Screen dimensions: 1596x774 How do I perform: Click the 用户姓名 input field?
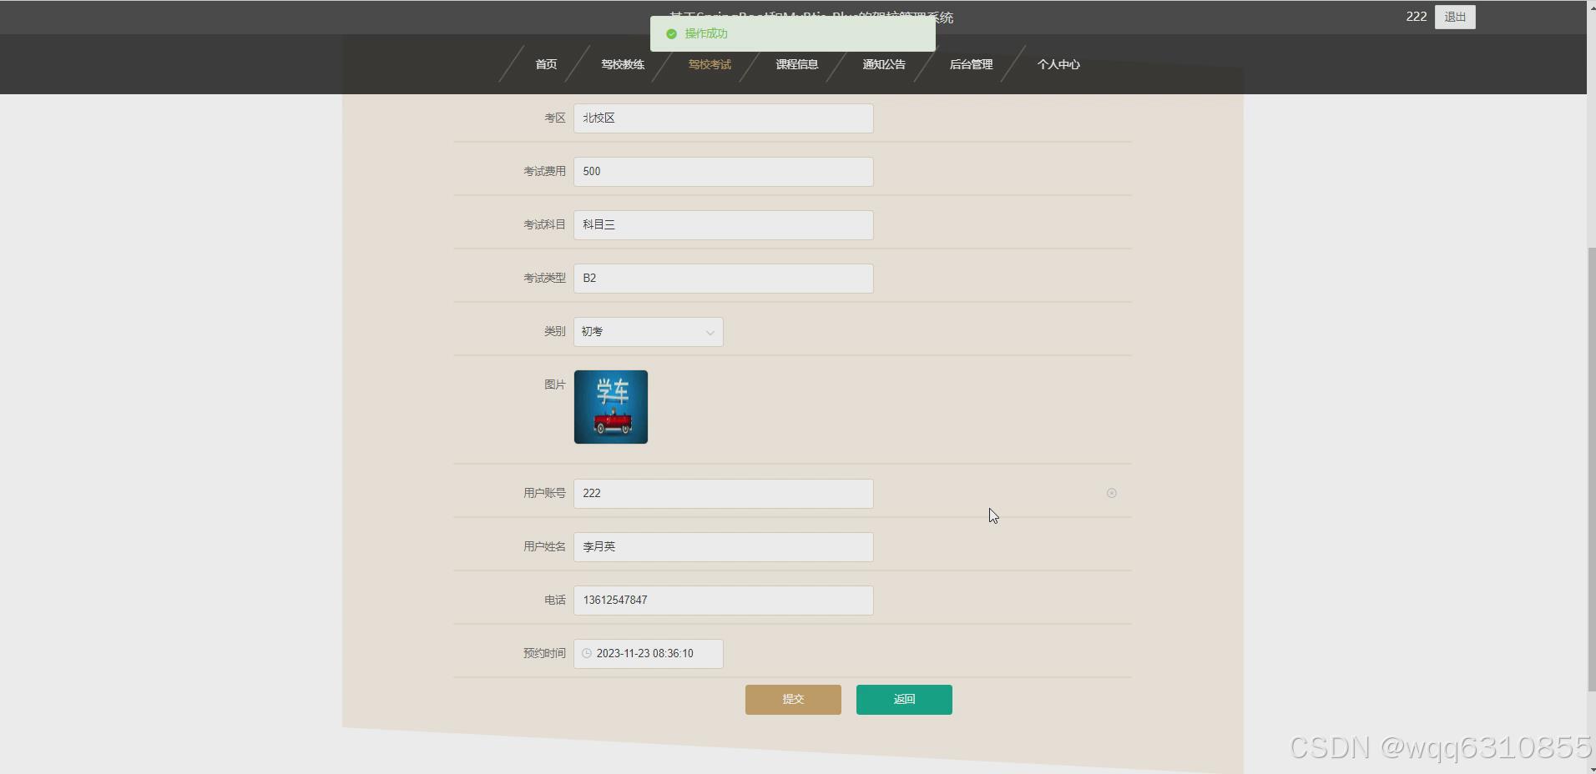[x=724, y=547]
